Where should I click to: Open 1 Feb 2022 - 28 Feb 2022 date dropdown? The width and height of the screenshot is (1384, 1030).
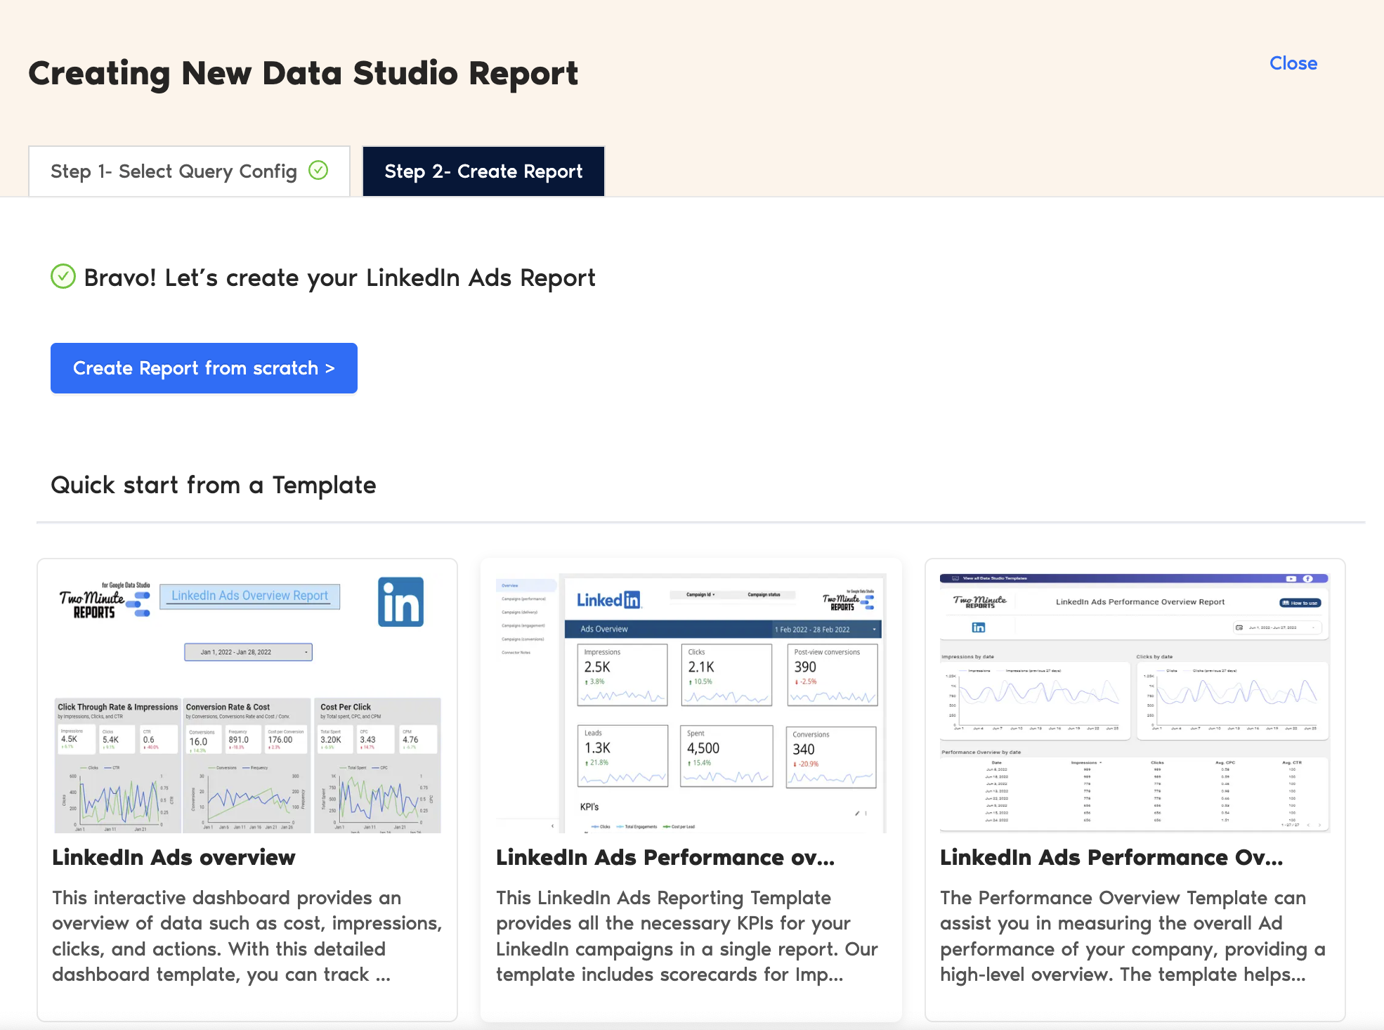[826, 630]
